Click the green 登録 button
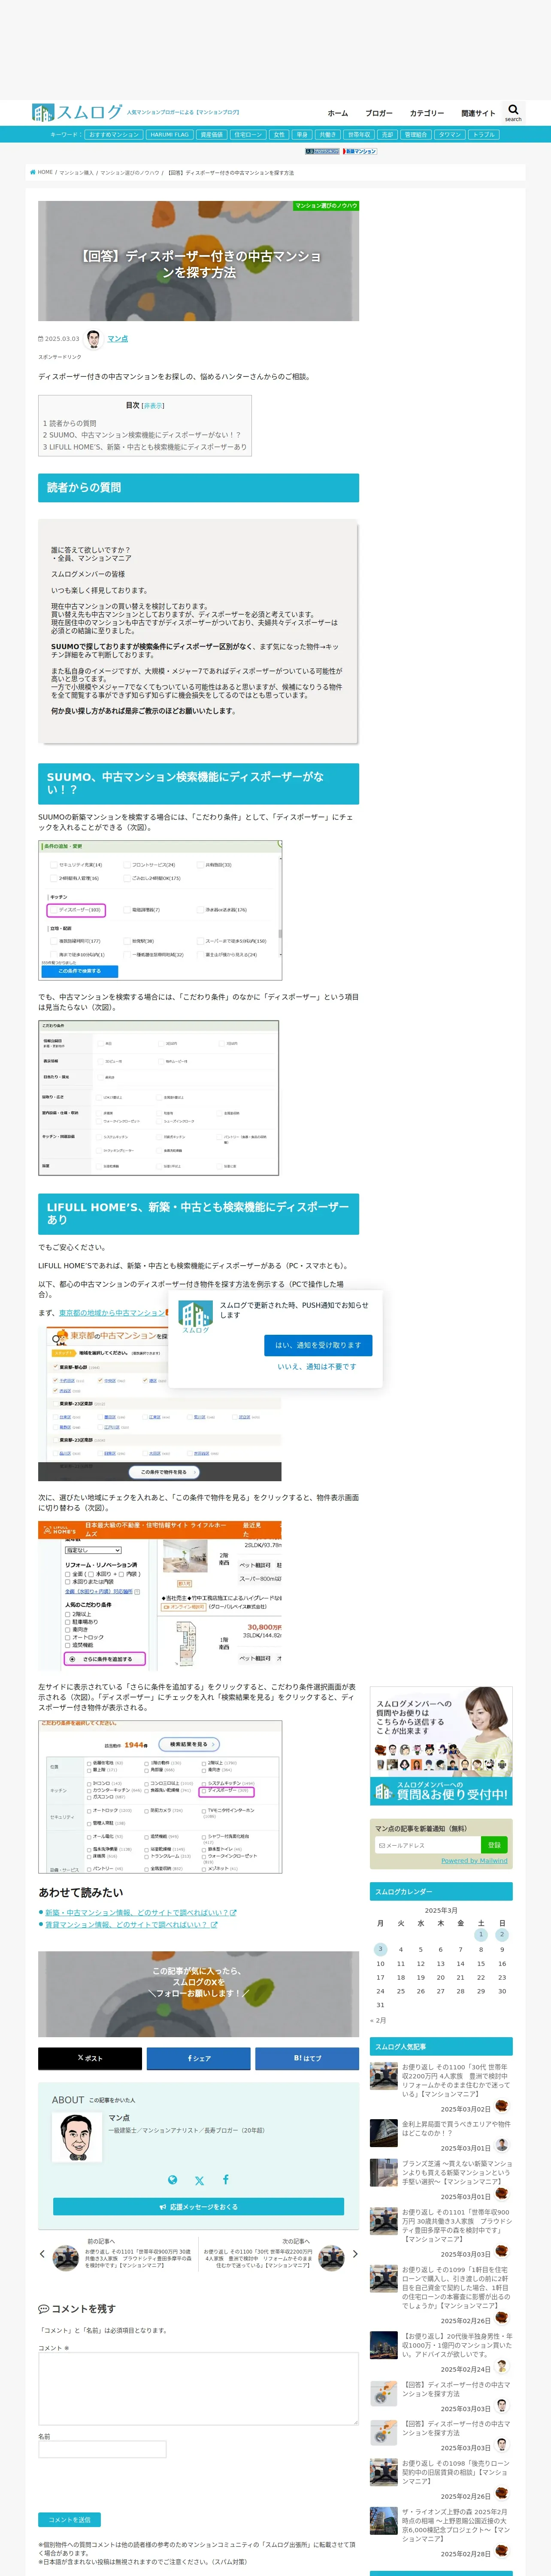Image resolution: width=551 pixels, height=2576 pixels. (x=494, y=1845)
